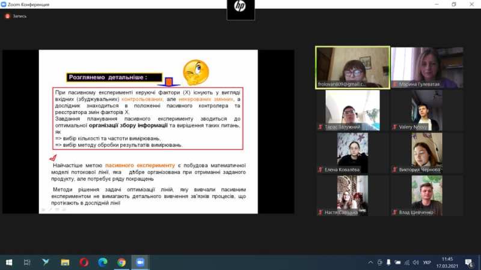Click the muted microphone icon for Тарас Залужний
Viewport: 481px width, 270px height.
[x=321, y=127]
